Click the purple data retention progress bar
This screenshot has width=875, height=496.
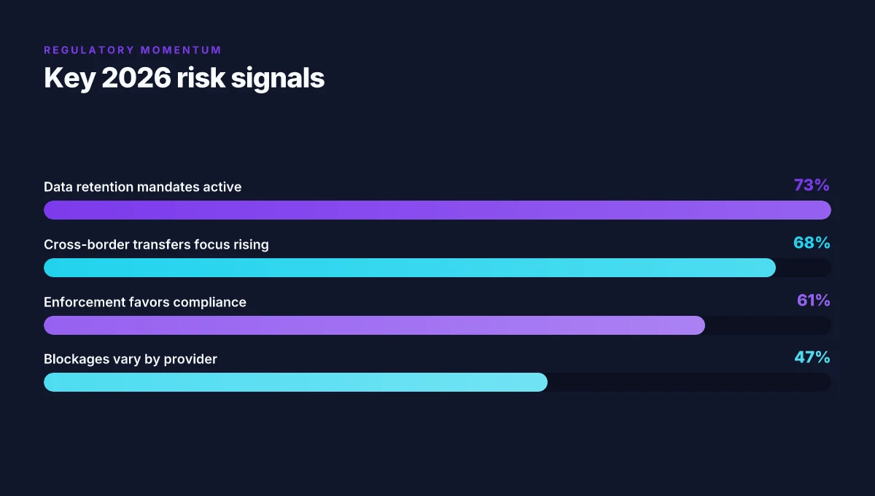[437, 210]
